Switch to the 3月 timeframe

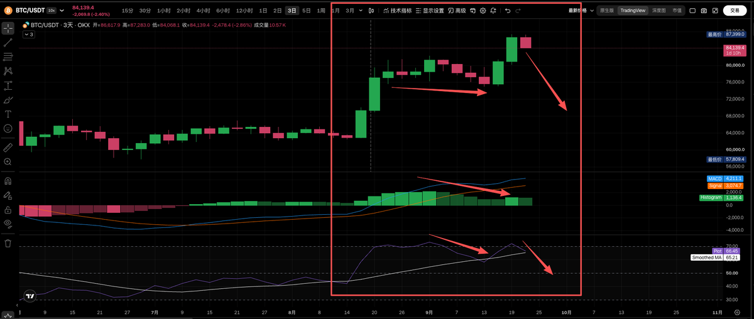click(350, 11)
